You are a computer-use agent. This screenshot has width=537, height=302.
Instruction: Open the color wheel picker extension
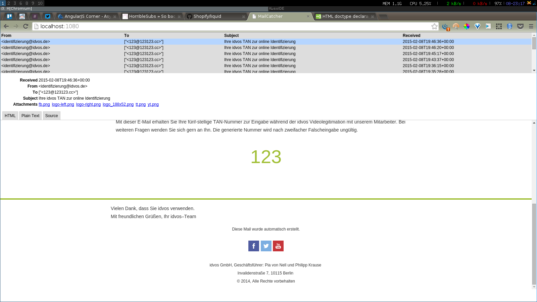click(467, 26)
